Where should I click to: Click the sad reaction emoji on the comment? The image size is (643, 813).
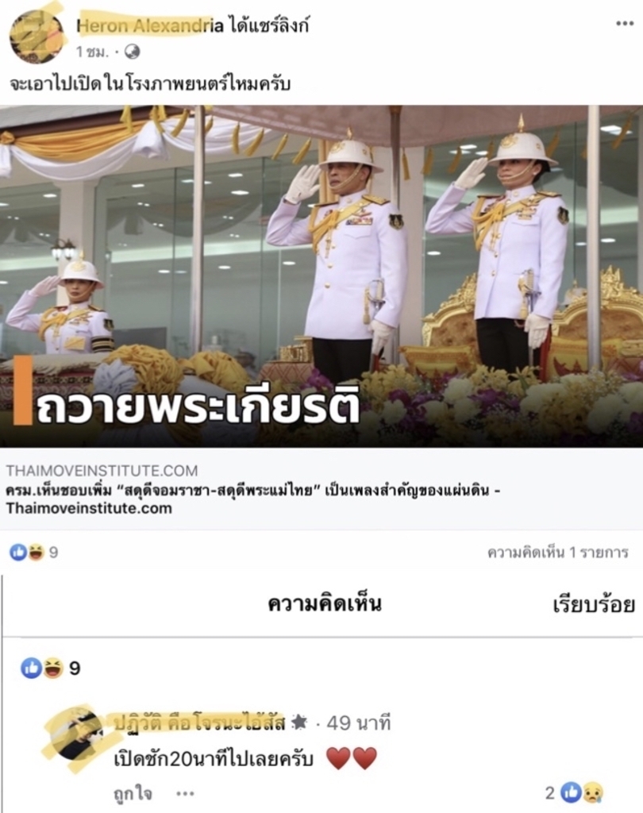(x=592, y=792)
